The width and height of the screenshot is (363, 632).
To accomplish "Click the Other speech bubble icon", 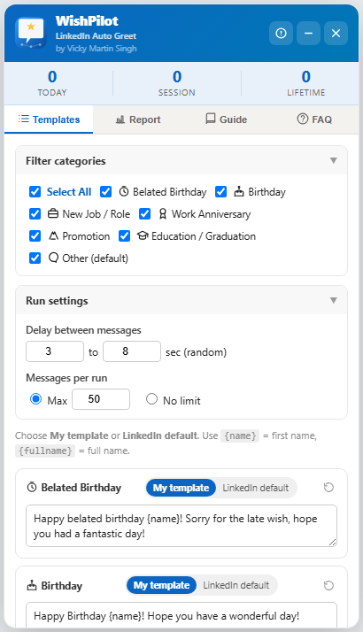I will pos(53,258).
